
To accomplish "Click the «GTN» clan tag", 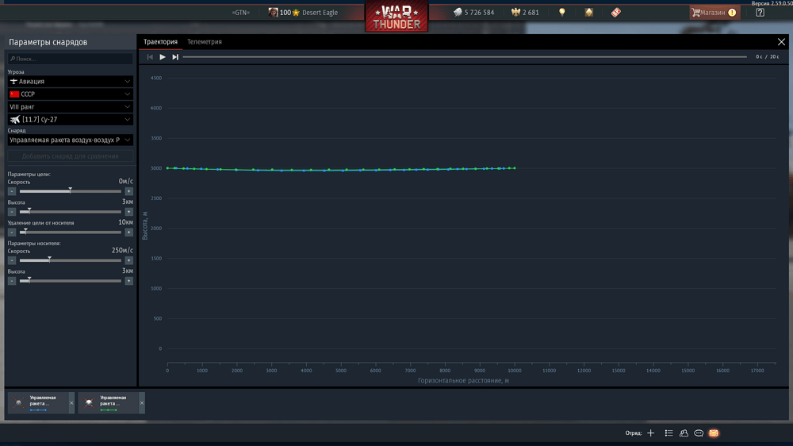I will pyautogui.click(x=241, y=13).
